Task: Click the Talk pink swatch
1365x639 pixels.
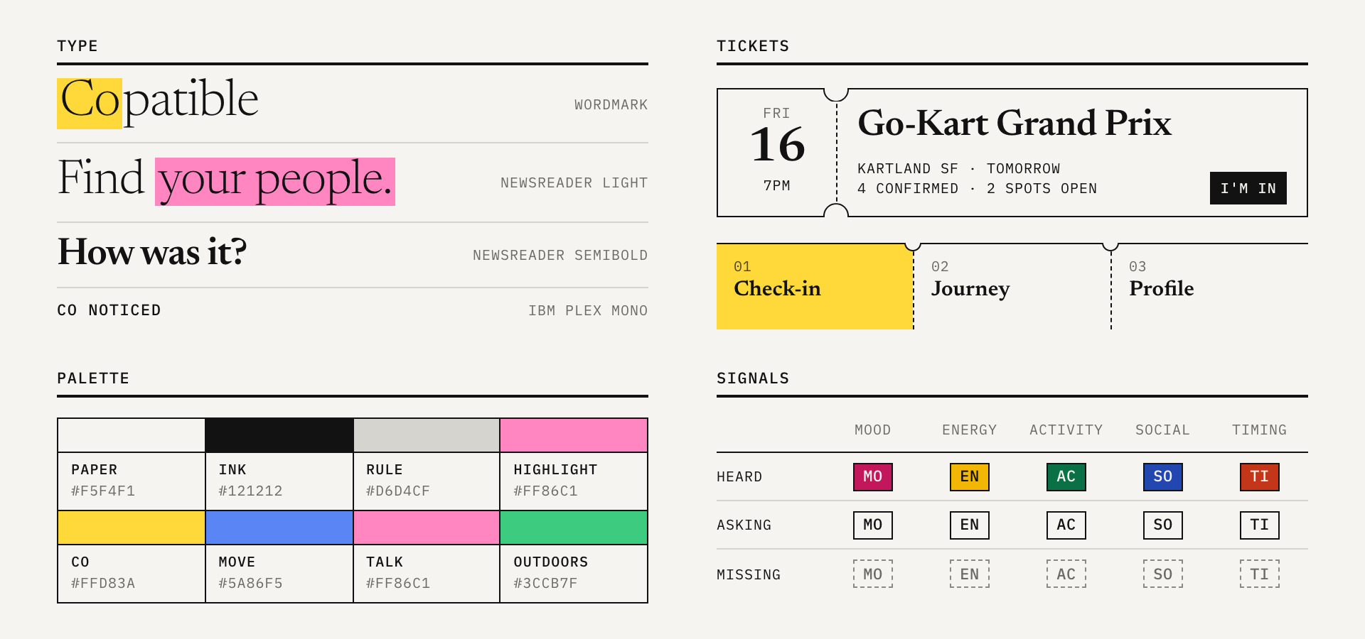Action: tap(427, 528)
